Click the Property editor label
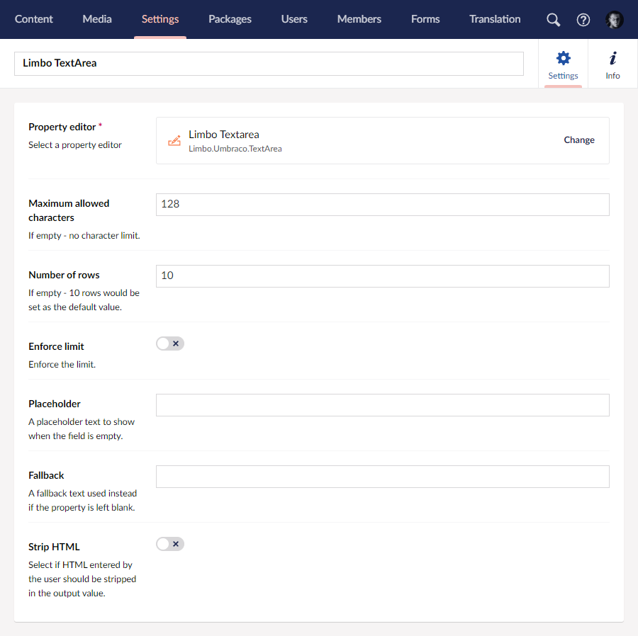Screen dimensions: 638x636 click(x=62, y=127)
